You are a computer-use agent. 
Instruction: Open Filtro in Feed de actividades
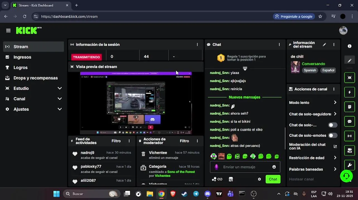coord(116,141)
